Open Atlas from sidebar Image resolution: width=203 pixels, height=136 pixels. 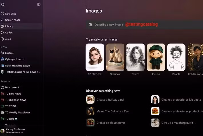8,39
